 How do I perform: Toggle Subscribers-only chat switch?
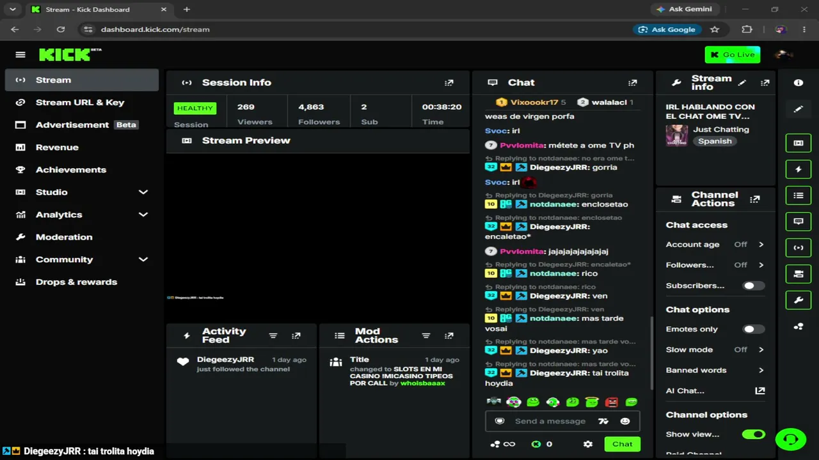pyautogui.click(x=753, y=286)
